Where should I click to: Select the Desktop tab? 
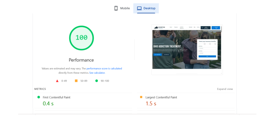click(146, 8)
